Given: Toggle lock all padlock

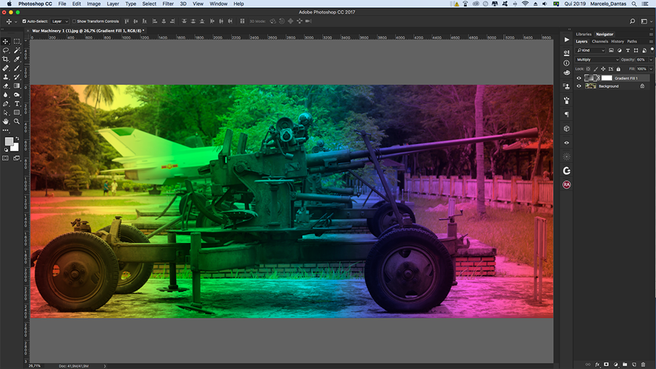Looking at the screenshot, I should click(x=619, y=69).
